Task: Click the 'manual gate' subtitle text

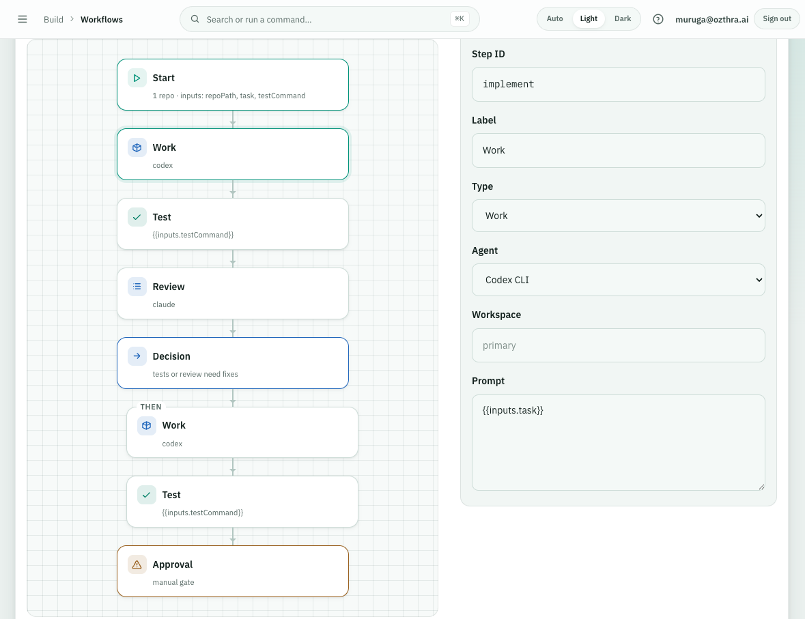Action: (x=173, y=583)
